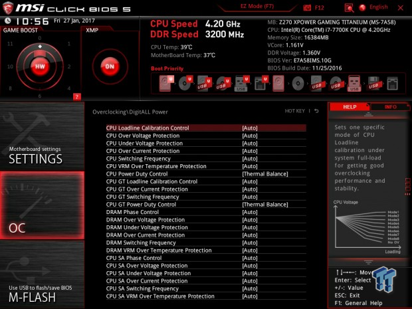Select the UEFI optical disc boot device icon
Image resolution: width=412 pixels, height=309 pixels.
click(186, 83)
